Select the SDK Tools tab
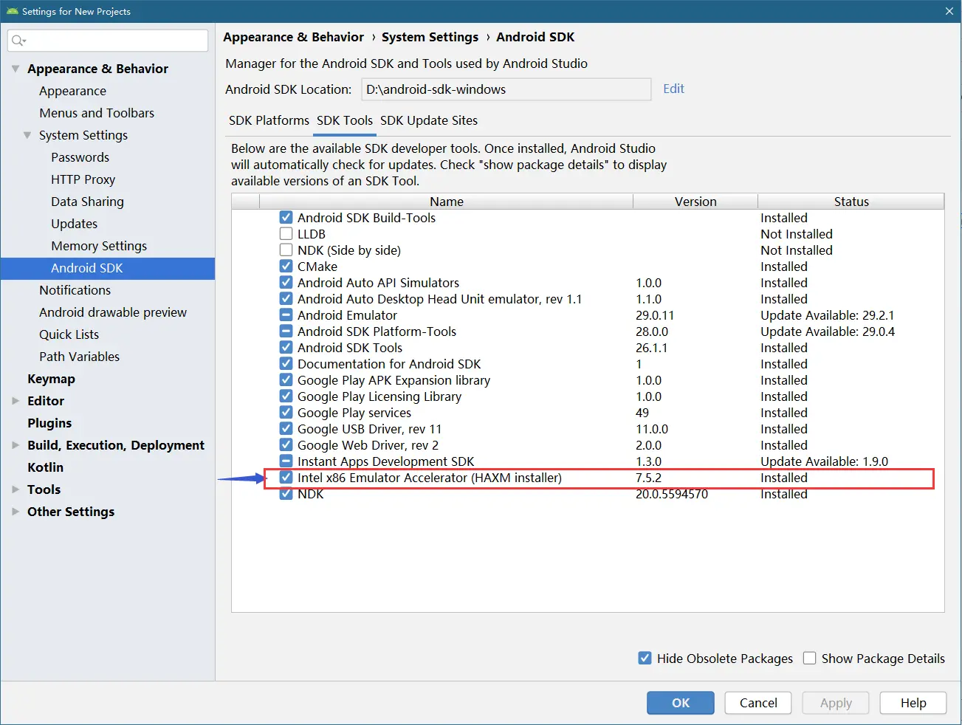 click(x=345, y=120)
